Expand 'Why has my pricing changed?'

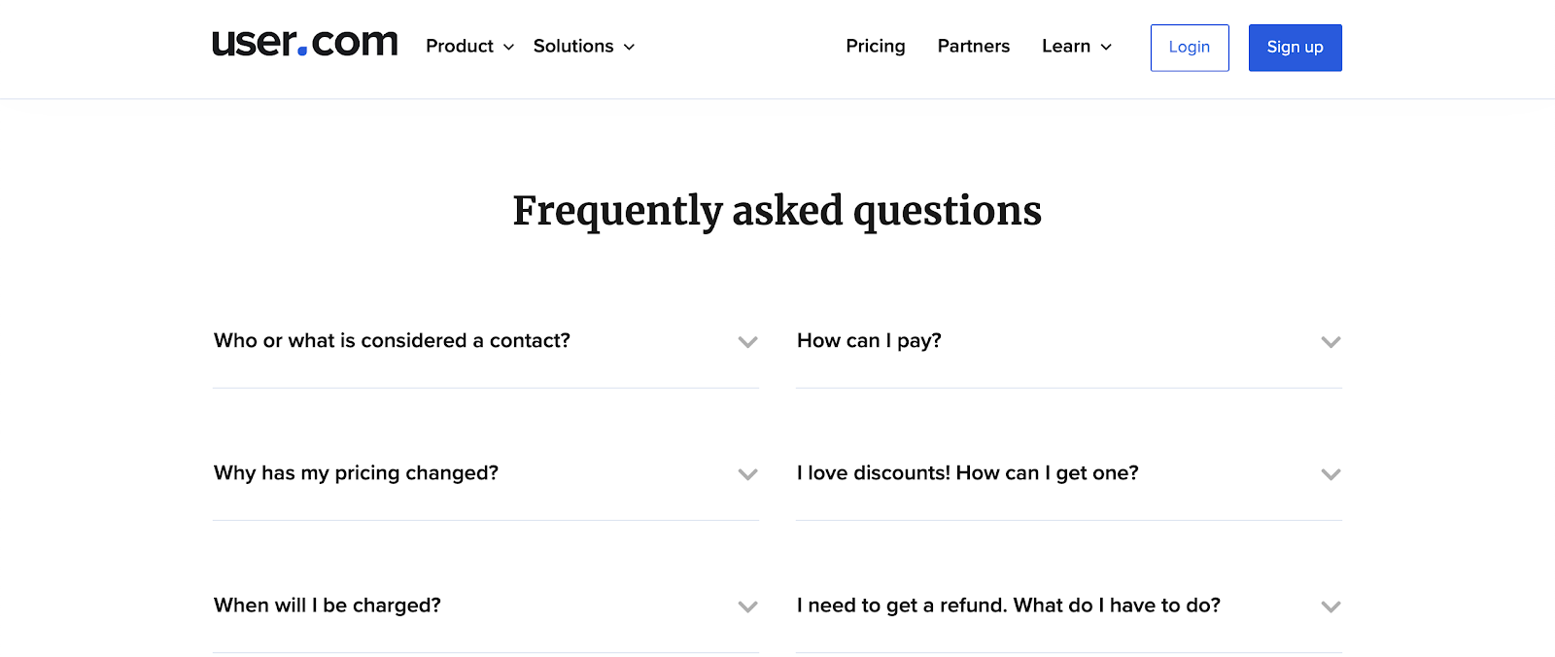tap(746, 474)
